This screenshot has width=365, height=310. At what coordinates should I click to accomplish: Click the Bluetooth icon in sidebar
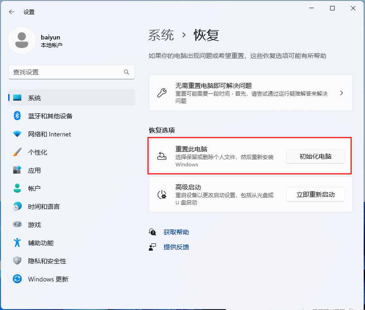[17, 116]
